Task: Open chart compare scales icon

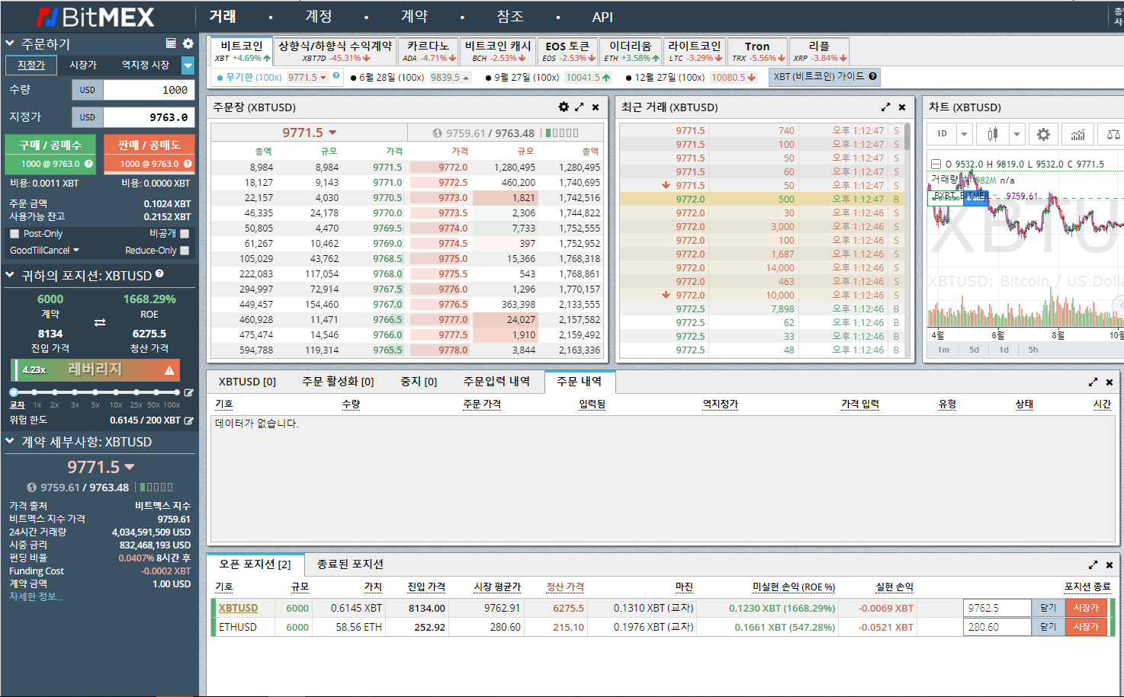Action: [1113, 134]
